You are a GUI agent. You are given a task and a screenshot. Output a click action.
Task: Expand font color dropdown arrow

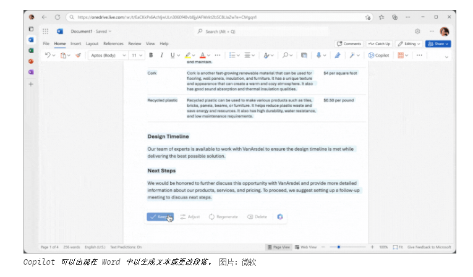208,56
